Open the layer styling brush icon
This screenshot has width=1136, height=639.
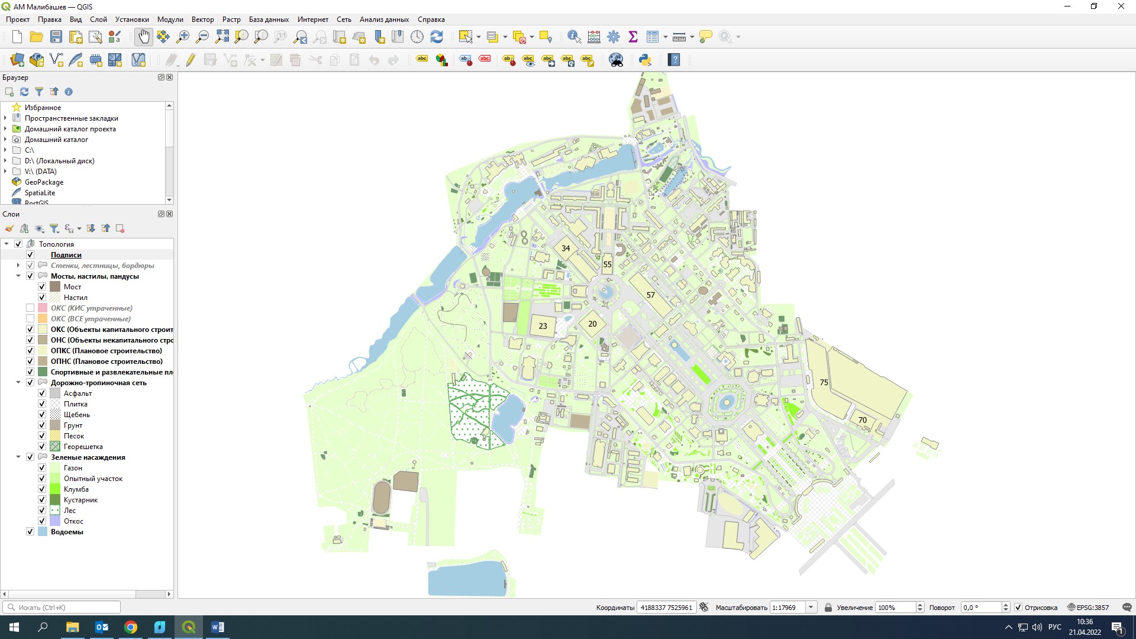[x=9, y=228]
